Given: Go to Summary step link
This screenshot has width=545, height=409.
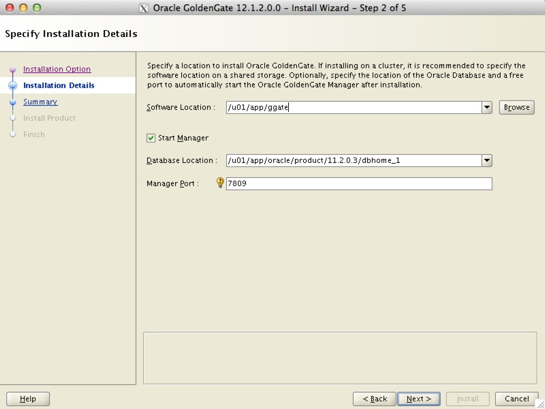Looking at the screenshot, I should click(40, 102).
